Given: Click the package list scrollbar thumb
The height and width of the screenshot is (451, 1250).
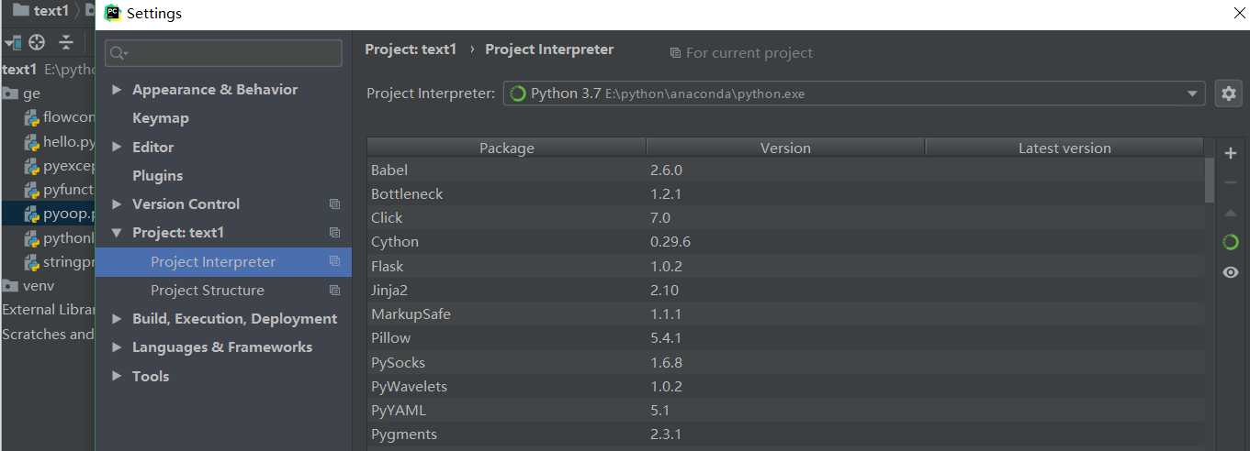Looking at the screenshot, I should (1210, 180).
